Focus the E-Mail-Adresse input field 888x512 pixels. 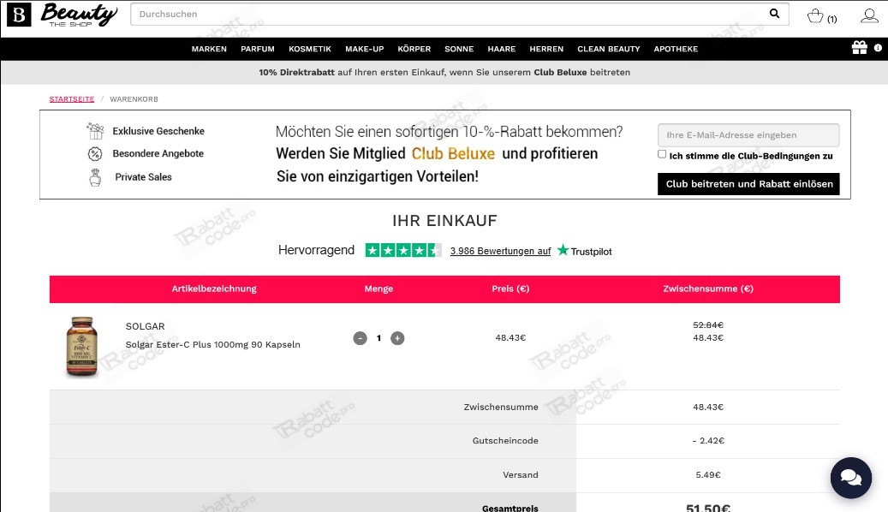tap(748, 135)
